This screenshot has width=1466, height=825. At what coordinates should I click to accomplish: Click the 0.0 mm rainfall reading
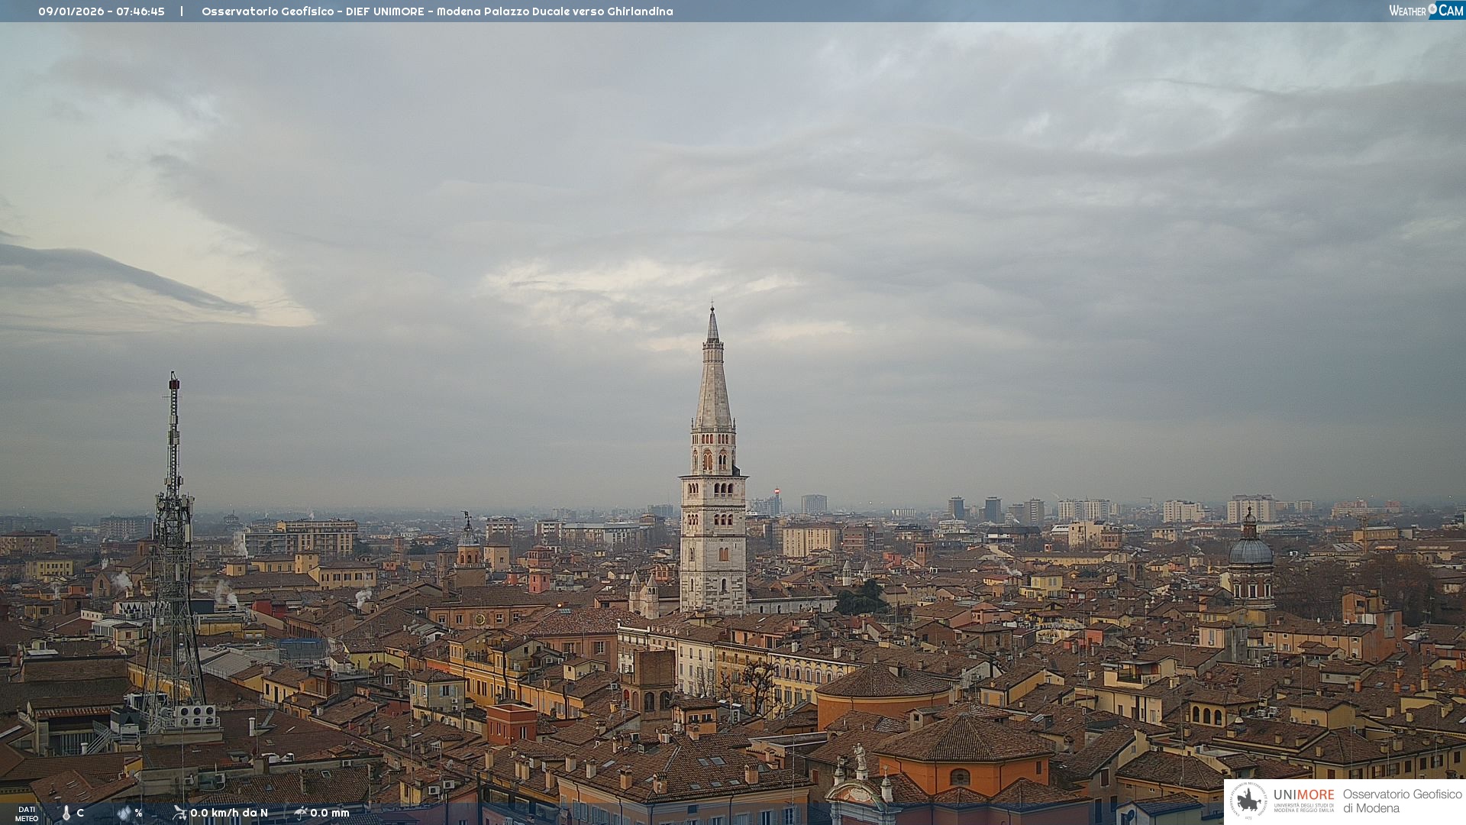coord(330,813)
